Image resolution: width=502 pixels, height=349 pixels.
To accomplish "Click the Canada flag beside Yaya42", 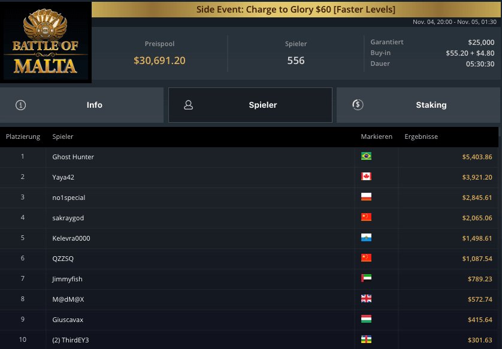I will pyautogui.click(x=366, y=177).
